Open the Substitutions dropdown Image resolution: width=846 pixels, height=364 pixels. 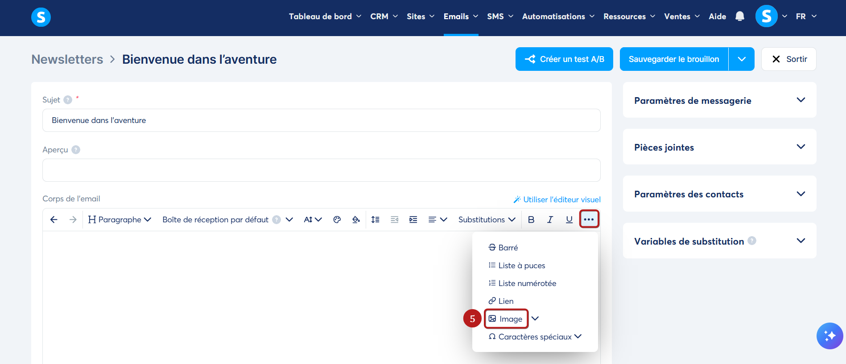point(487,220)
